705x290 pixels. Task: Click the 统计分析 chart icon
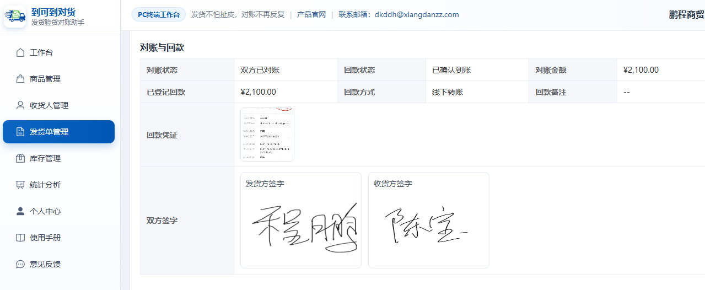(20, 185)
